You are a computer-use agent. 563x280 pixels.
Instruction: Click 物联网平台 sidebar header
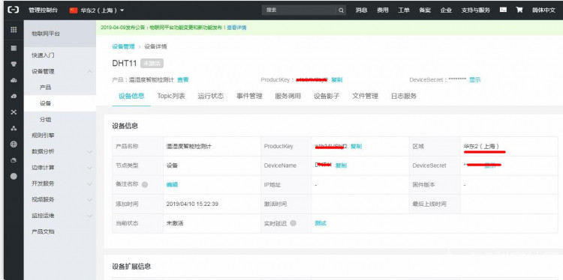pyautogui.click(x=46, y=34)
